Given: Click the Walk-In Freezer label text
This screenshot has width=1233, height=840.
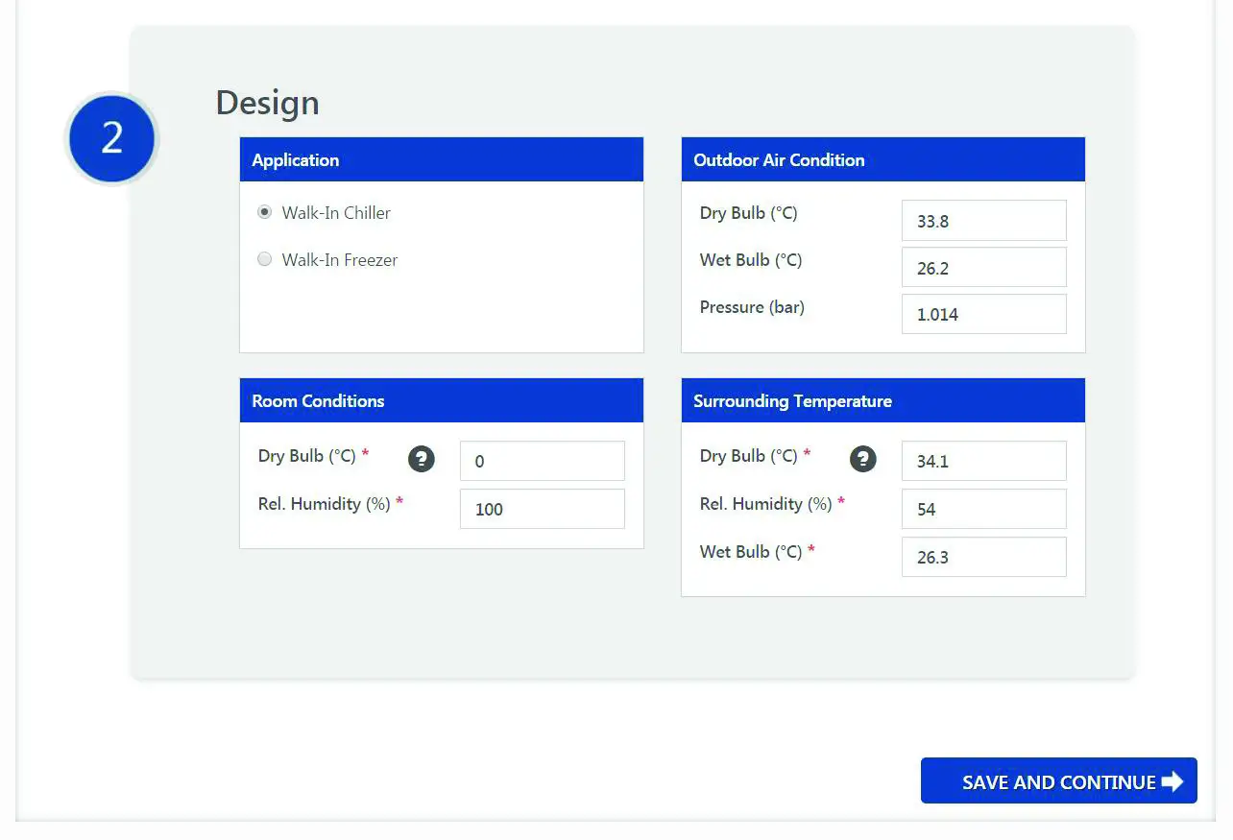Looking at the screenshot, I should click(x=339, y=259).
